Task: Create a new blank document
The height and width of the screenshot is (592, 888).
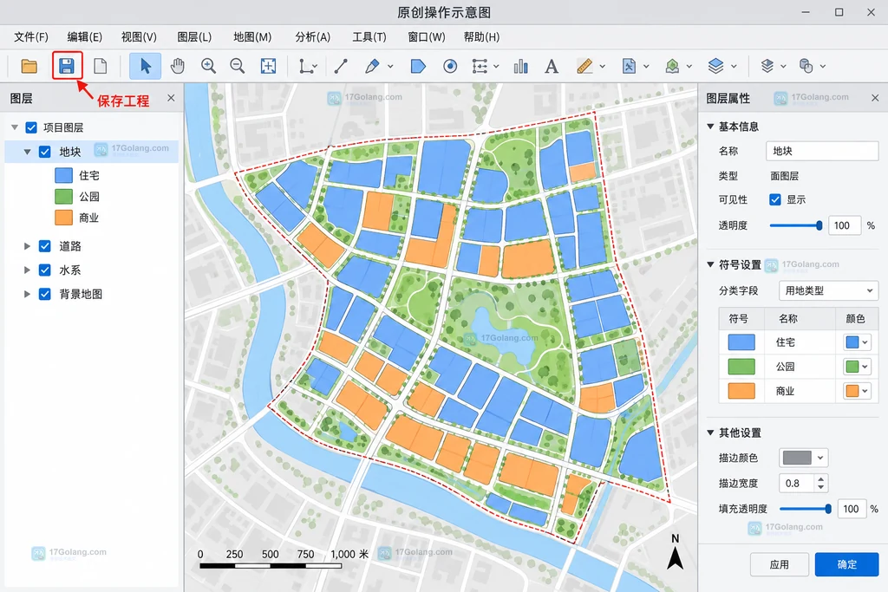Action: [101, 66]
